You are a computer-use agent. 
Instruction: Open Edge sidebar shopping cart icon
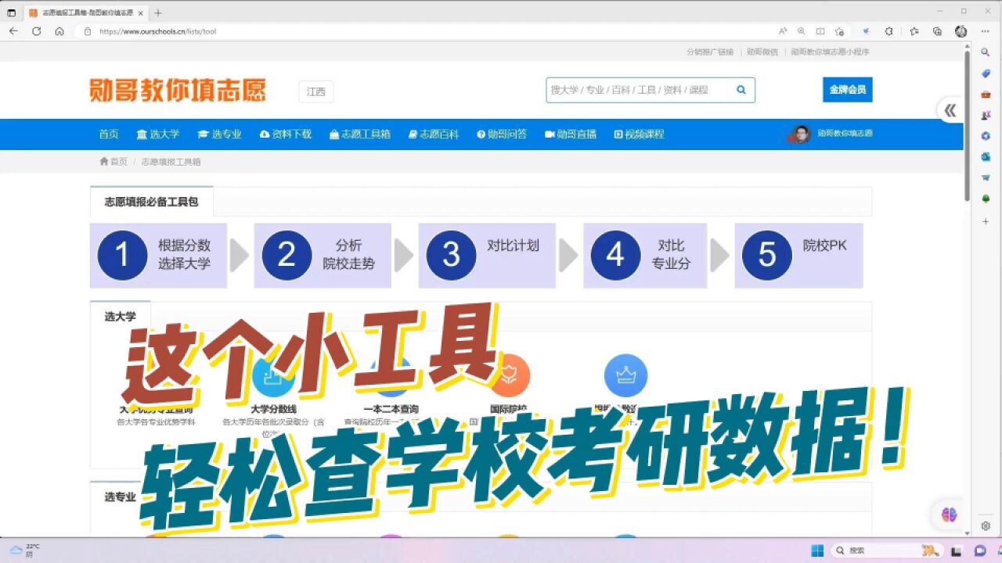[x=986, y=178]
